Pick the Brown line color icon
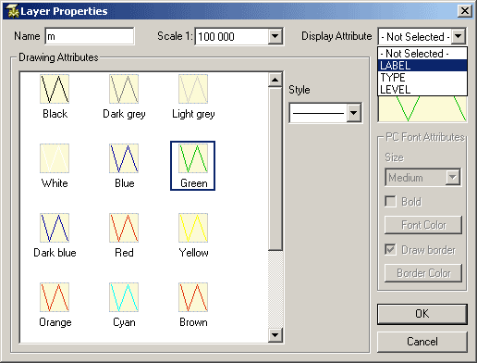The width and height of the screenshot is (477, 363). 193,297
